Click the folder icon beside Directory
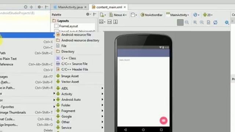This screenshot has height=132, width=235. coord(58,51)
